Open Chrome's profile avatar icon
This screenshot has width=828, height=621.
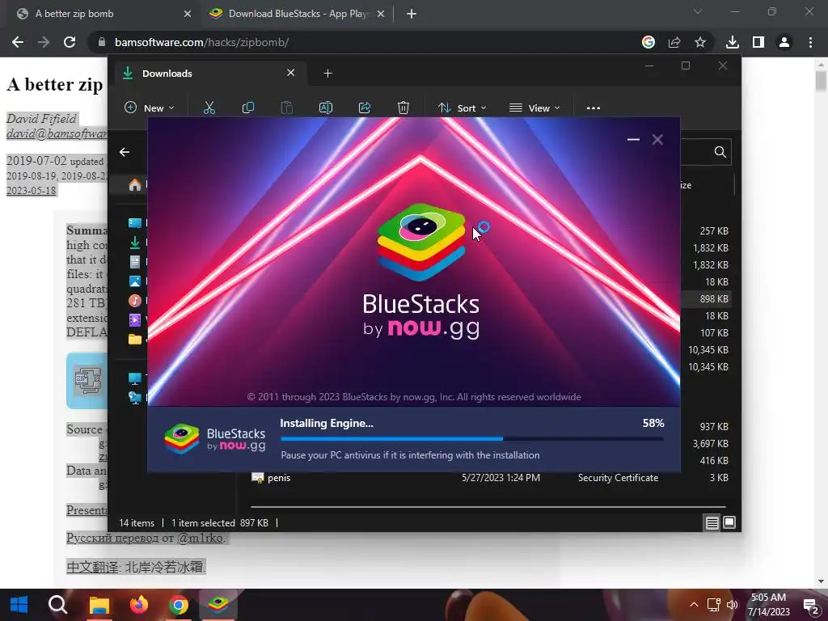(784, 42)
